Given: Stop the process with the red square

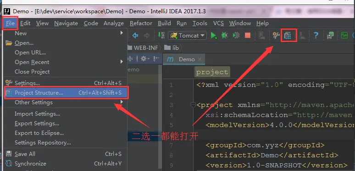Looking at the screenshot, I should pos(248,35).
